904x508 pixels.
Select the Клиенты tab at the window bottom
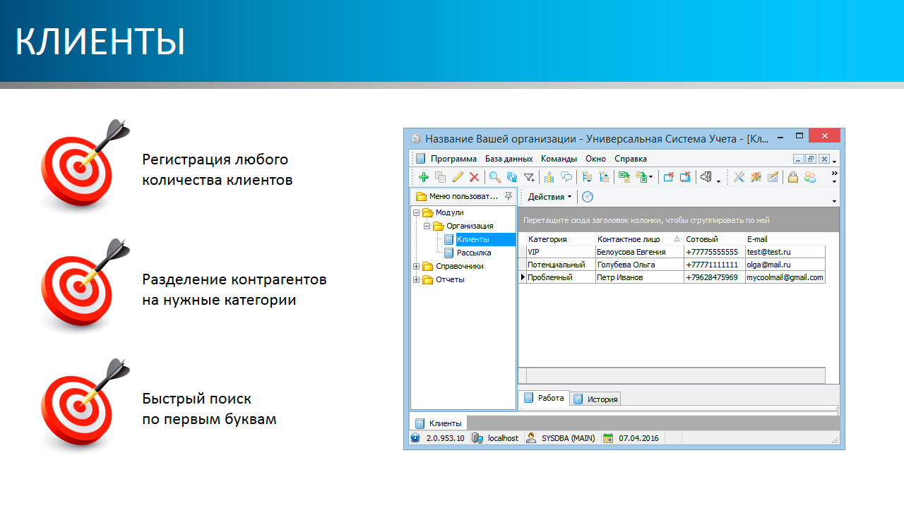(439, 423)
